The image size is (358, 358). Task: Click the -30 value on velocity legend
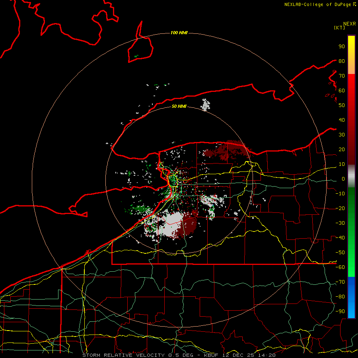click(340, 223)
